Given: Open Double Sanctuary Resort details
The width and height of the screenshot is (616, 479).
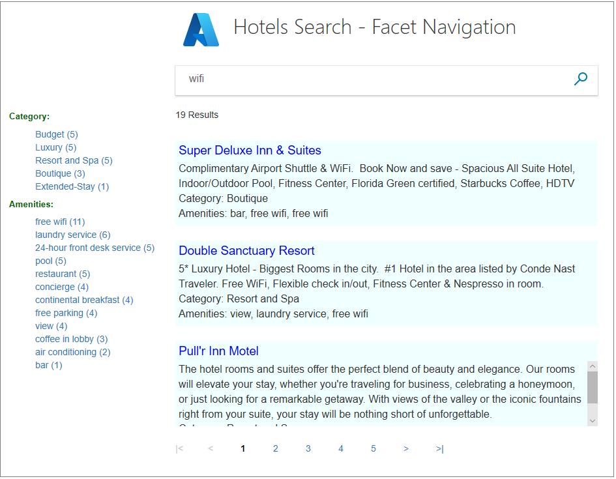Looking at the screenshot, I should (x=246, y=250).
